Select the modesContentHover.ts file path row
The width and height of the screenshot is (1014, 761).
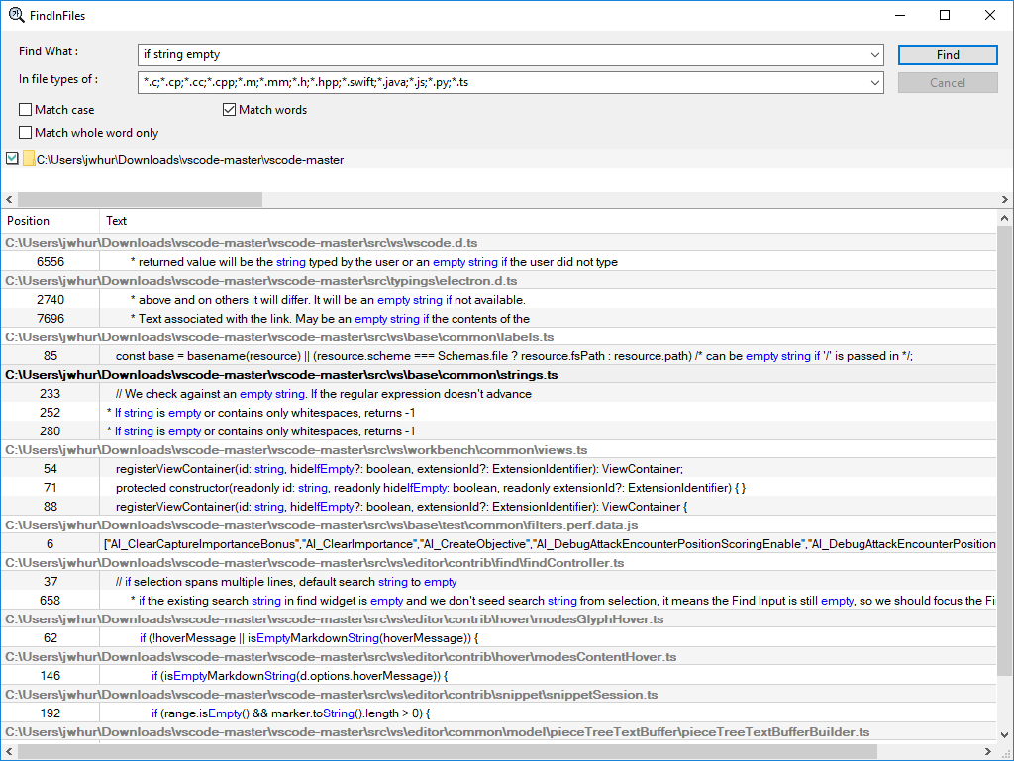pos(499,657)
